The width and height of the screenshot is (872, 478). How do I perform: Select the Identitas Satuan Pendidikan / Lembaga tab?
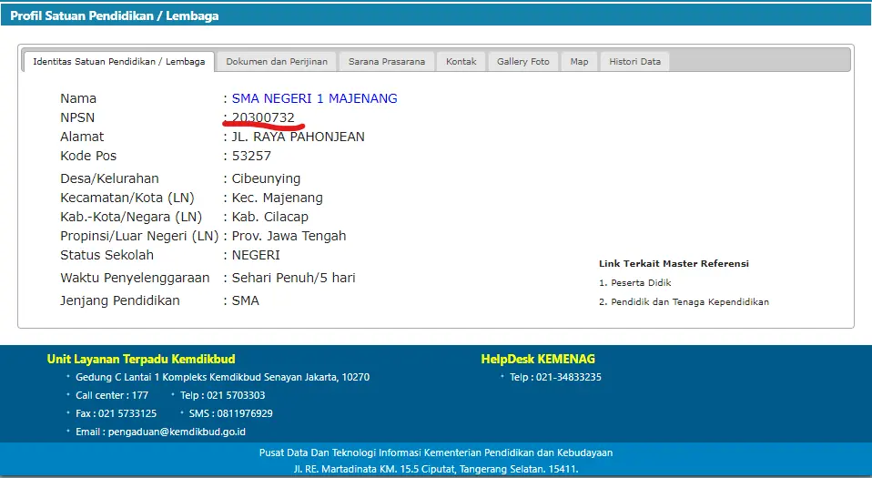click(119, 61)
